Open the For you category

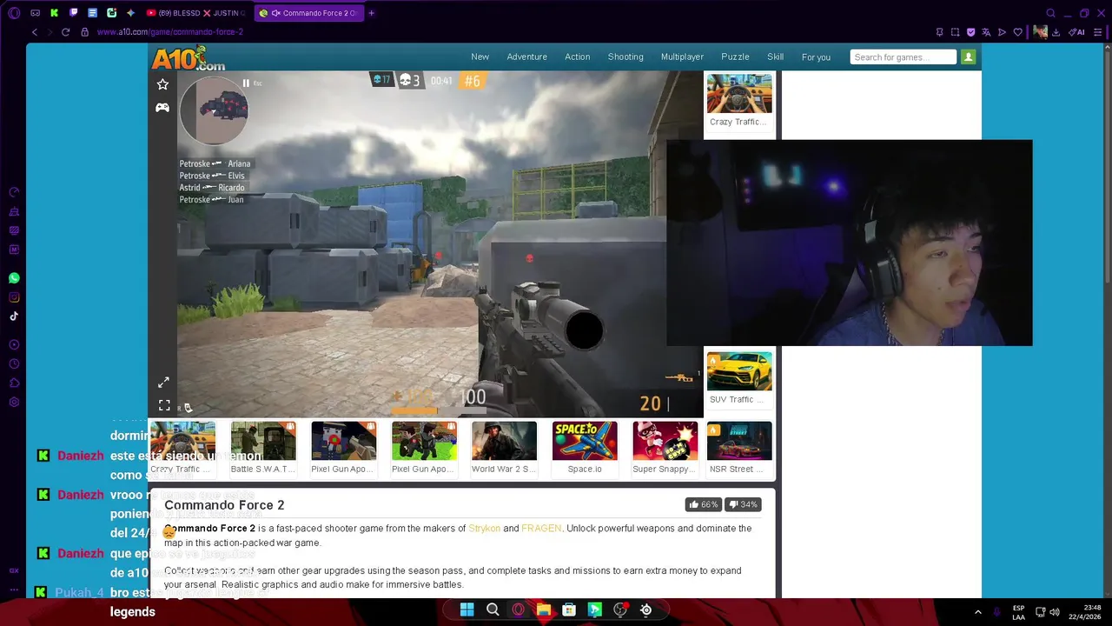(x=816, y=57)
